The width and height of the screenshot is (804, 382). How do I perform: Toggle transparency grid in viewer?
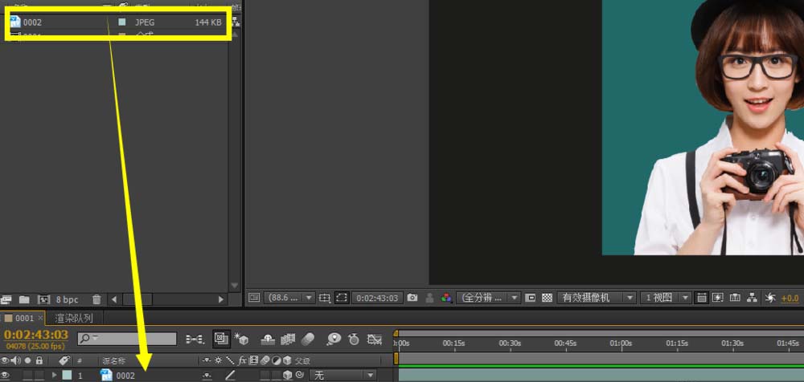coord(547,298)
